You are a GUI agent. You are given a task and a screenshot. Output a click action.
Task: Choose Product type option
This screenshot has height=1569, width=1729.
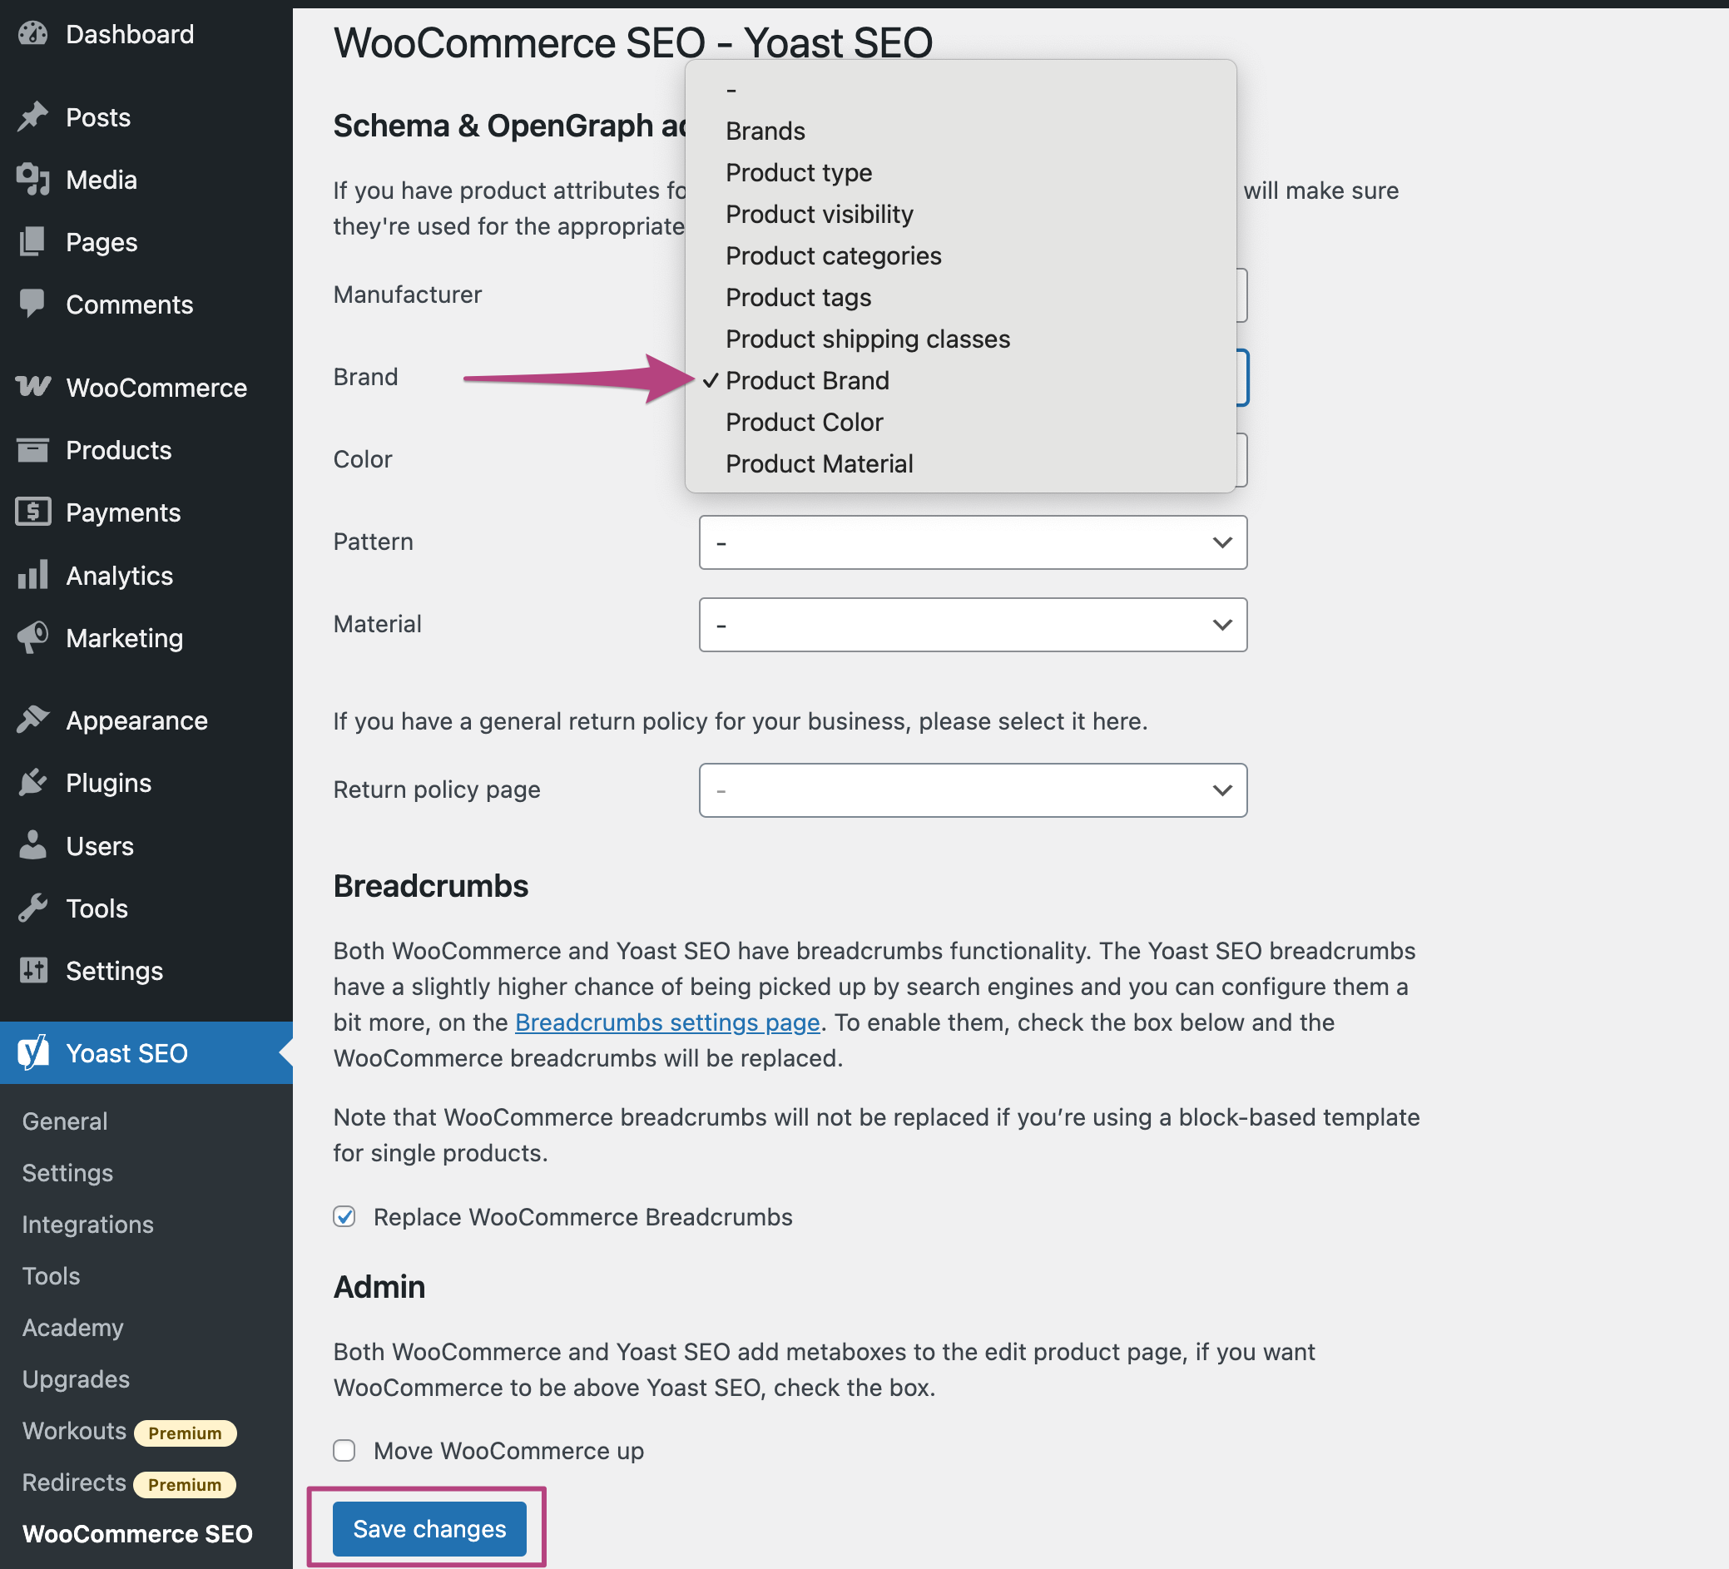959,172
